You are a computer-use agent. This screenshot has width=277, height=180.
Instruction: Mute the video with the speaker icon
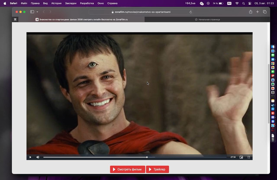(x=38, y=157)
